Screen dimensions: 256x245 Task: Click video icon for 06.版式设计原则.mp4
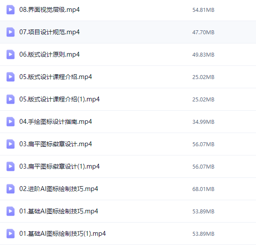click(11, 54)
